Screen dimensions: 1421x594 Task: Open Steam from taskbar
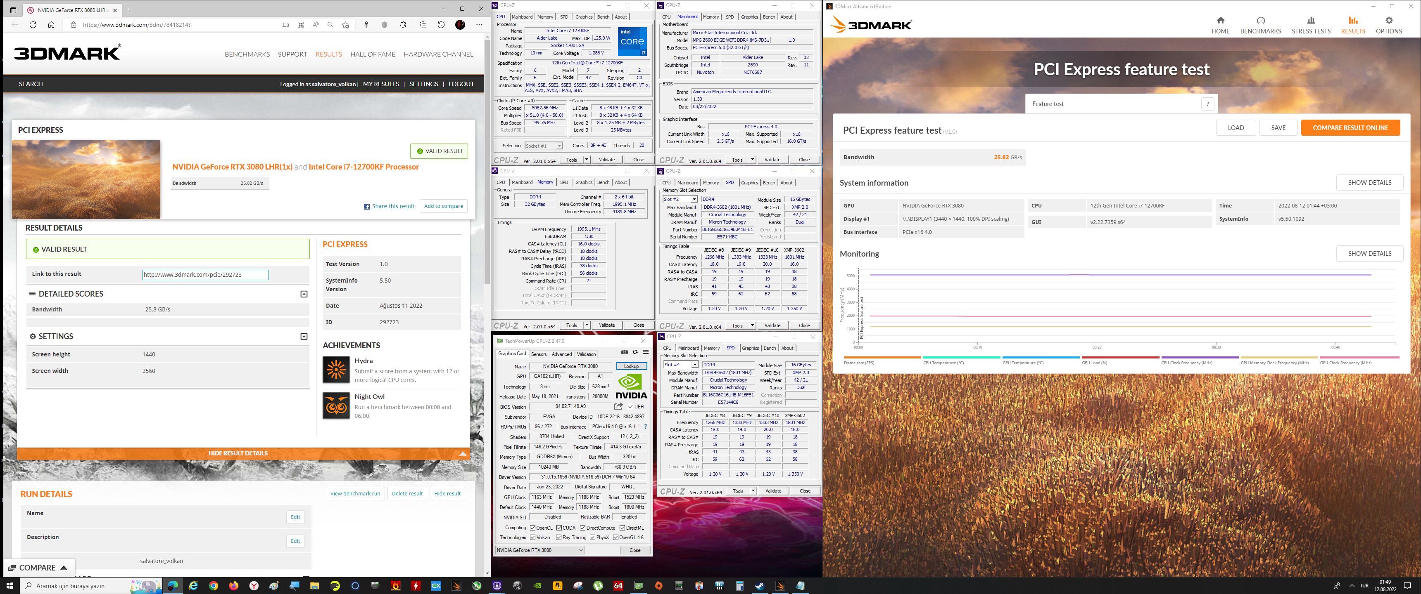[x=760, y=586]
